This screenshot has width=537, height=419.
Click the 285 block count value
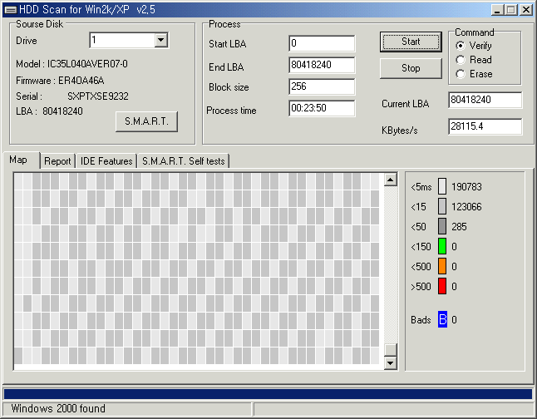click(x=459, y=226)
